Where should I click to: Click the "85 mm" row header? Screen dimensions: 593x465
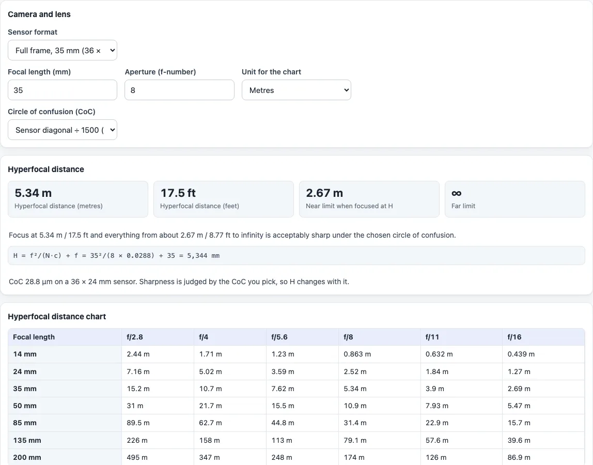(x=65, y=423)
